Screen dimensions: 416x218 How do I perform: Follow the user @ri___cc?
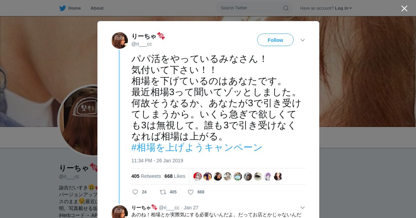275,40
